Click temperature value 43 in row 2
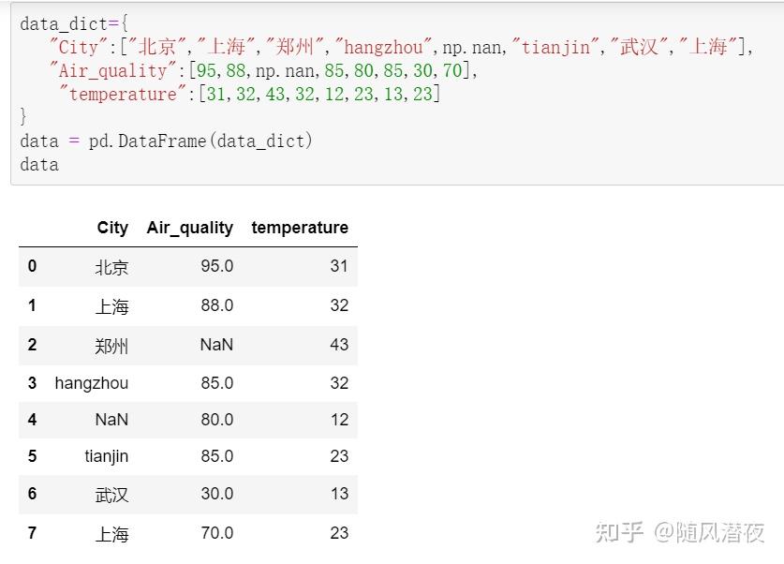This screenshot has height=564, width=784. point(339,345)
